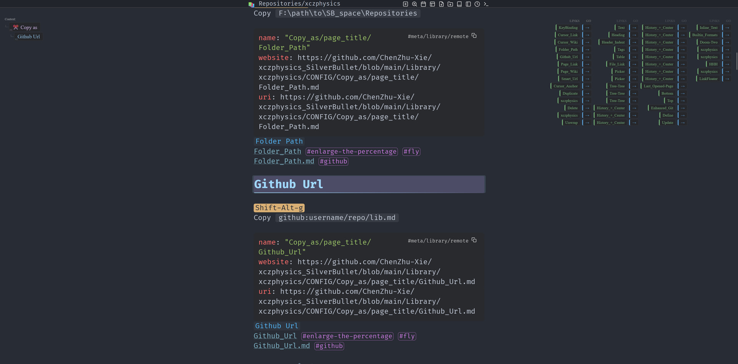Select Github Url in the context tree

pyautogui.click(x=28, y=37)
